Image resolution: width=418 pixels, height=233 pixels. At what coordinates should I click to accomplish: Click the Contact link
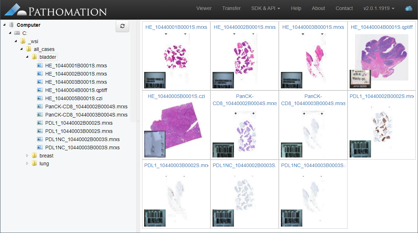344,8
